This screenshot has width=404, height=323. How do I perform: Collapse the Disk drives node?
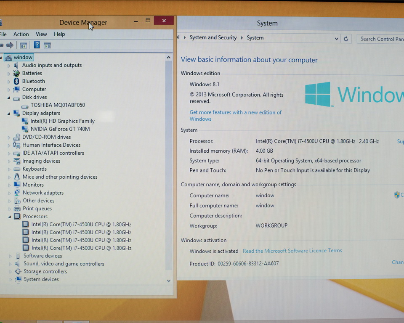pyautogui.click(x=9, y=98)
